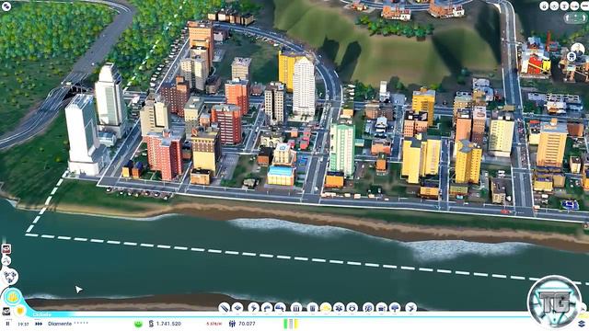Screen dimensions: 589x331
Task: Click the small round icon below red icon
Action: 6,261
